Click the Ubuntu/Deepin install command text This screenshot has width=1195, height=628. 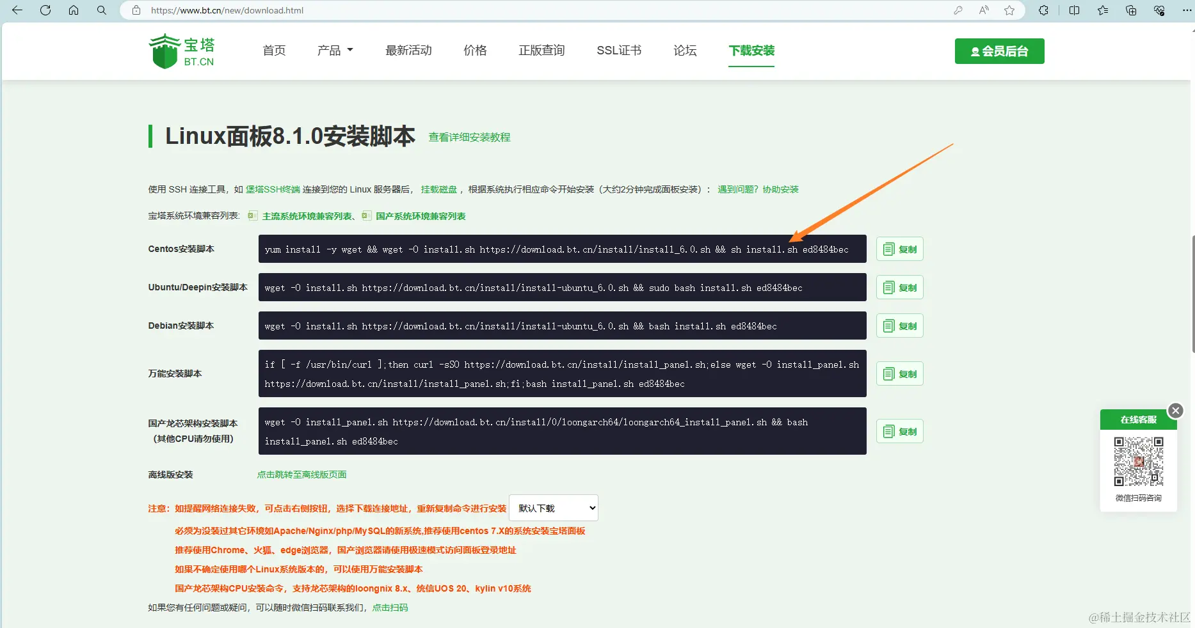coord(533,288)
